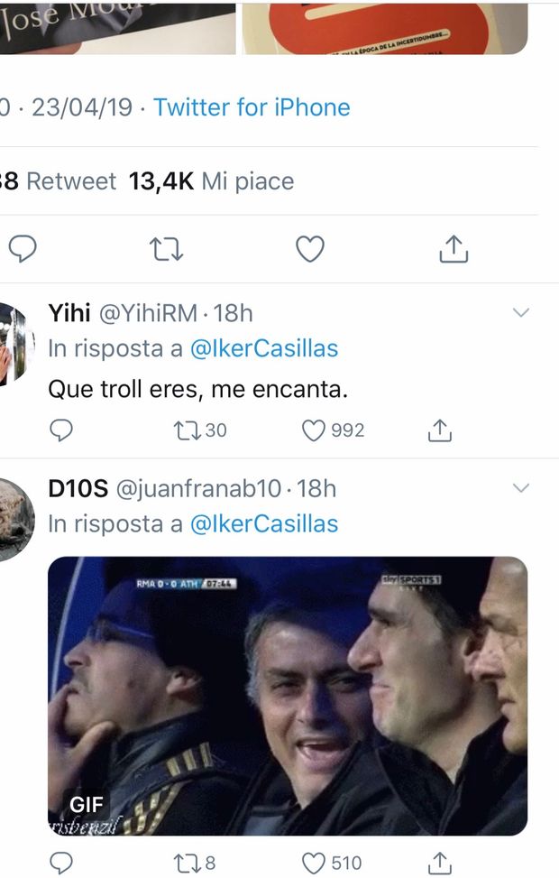
Task: Play the GIF in D10S's tweet
Action: click(x=287, y=696)
